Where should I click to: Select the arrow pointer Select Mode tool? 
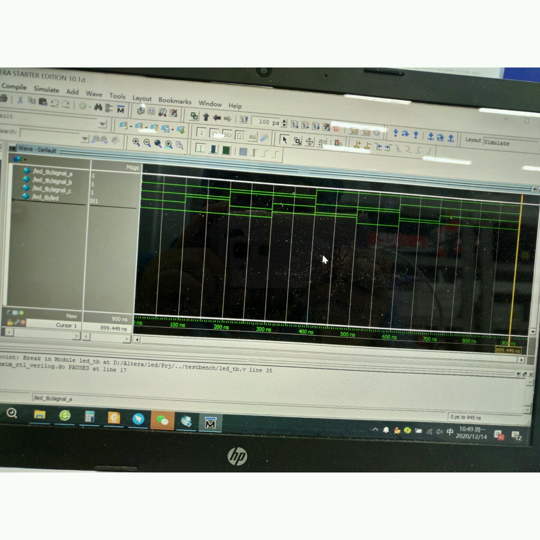point(284,140)
